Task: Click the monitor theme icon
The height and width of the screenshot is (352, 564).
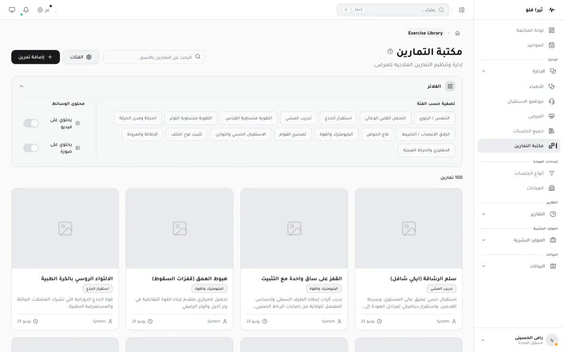Action: point(12,10)
